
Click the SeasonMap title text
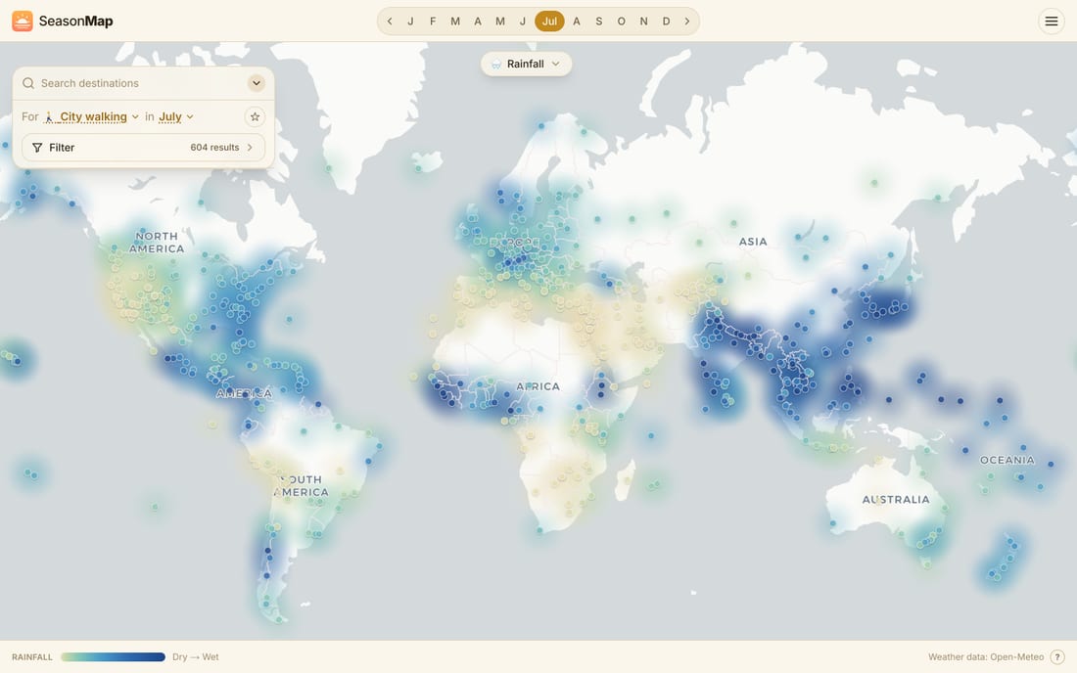coord(75,22)
